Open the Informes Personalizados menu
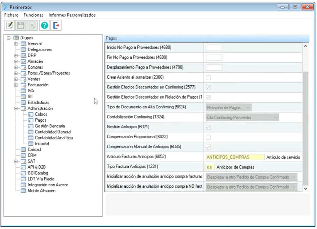The image size is (317, 229). pos(72,15)
